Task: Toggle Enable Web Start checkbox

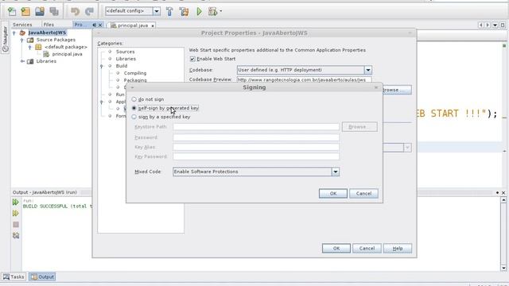Action: pyautogui.click(x=192, y=59)
